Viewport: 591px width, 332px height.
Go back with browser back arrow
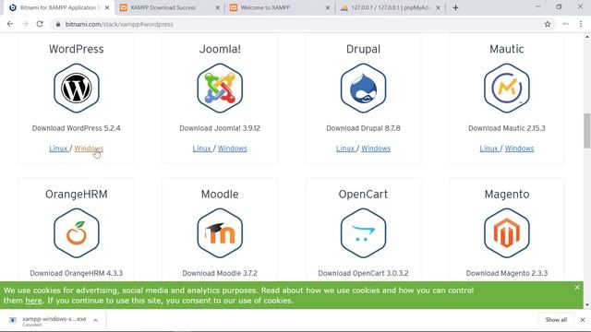point(10,24)
